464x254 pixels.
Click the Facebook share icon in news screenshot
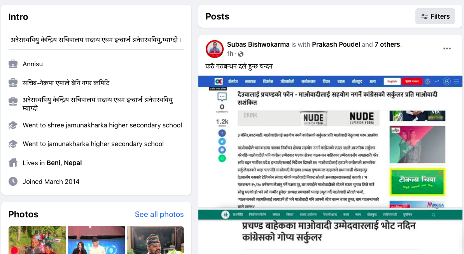coord(222,133)
